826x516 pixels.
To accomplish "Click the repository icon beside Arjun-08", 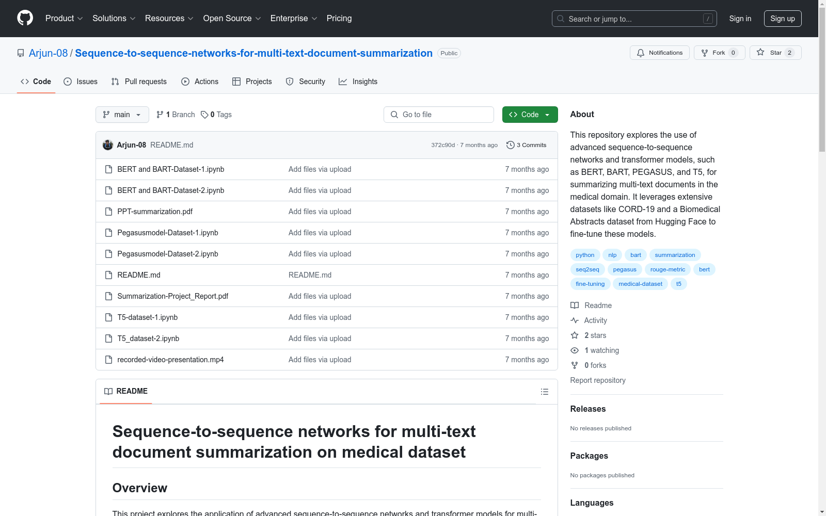I will point(21,53).
